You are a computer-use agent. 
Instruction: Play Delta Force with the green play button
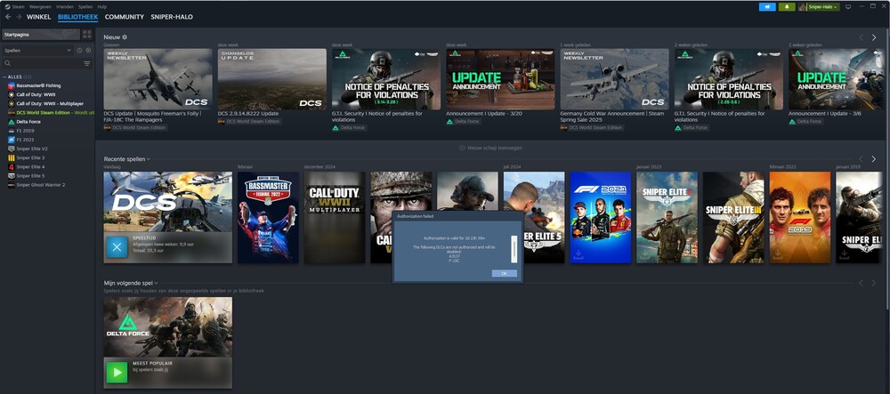(117, 373)
